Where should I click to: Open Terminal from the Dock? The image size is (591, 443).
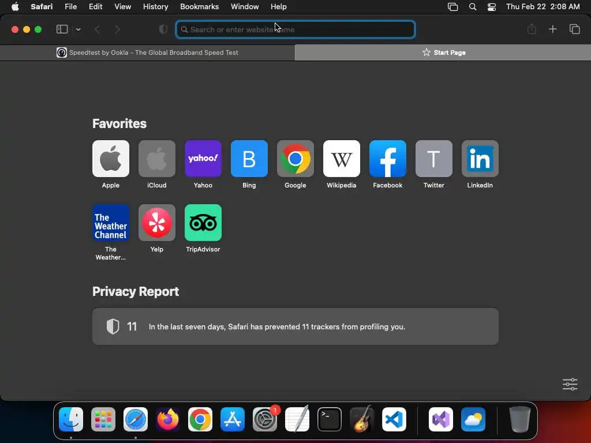(x=330, y=419)
